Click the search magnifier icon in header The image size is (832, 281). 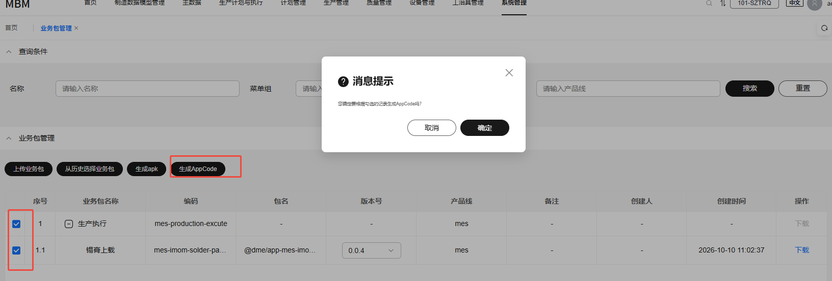click(x=709, y=3)
